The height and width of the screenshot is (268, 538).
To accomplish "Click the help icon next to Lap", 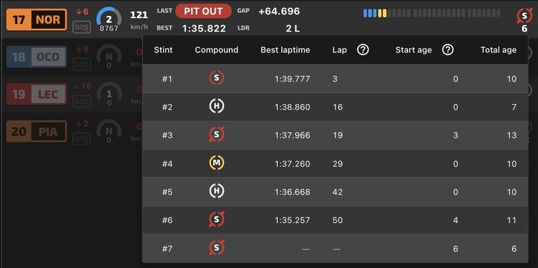I will click(362, 50).
